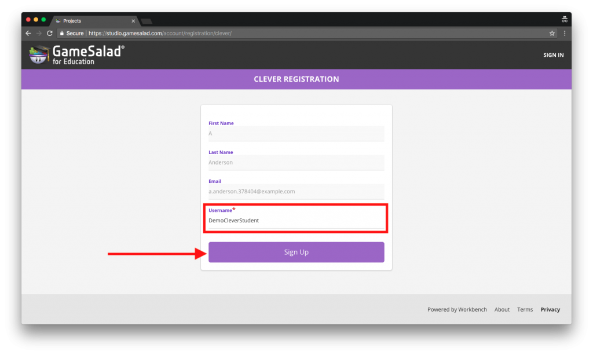The height and width of the screenshot is (355, 593).
Task: Click the browser back arrow
Action: (28, 33)
